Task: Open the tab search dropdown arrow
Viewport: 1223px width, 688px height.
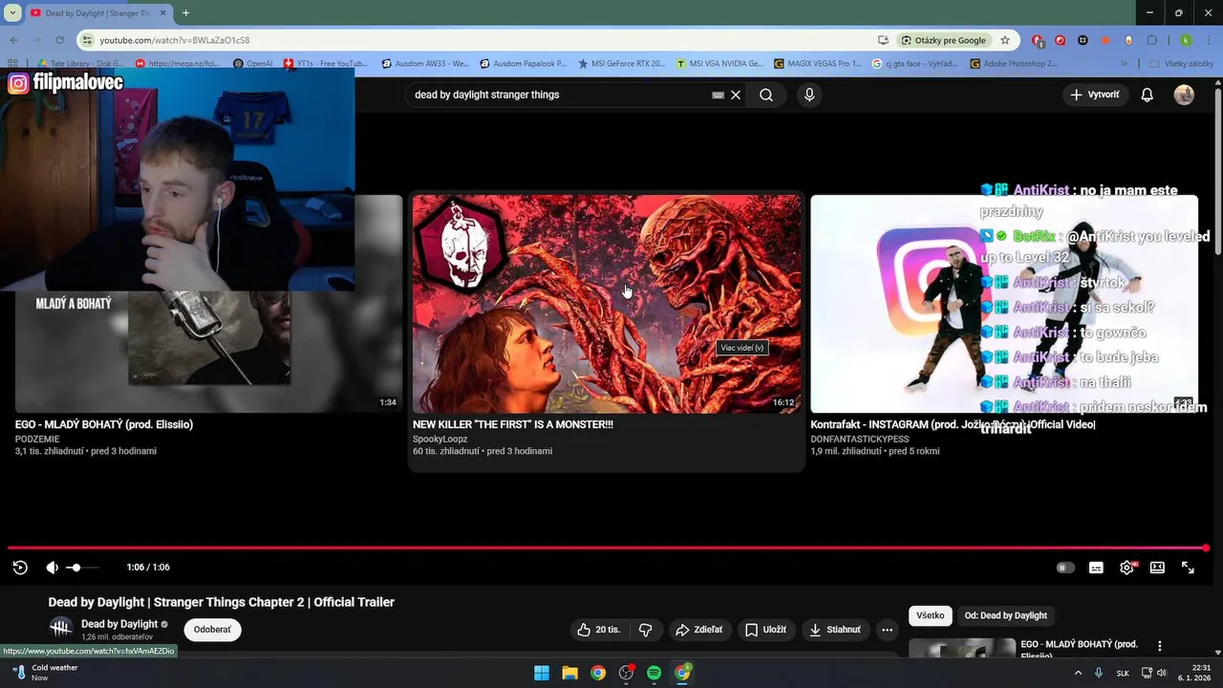Action: pos(12,12)
